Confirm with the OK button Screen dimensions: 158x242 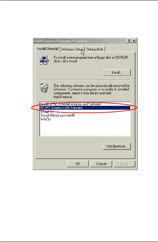click(x=78, y=164)
